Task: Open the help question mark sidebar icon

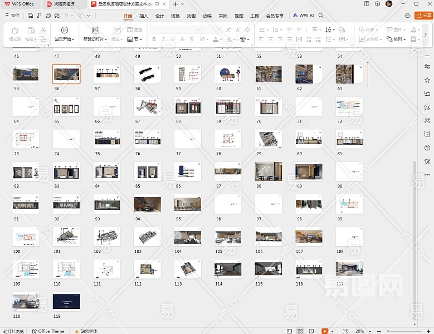Action: coord(427,147)
